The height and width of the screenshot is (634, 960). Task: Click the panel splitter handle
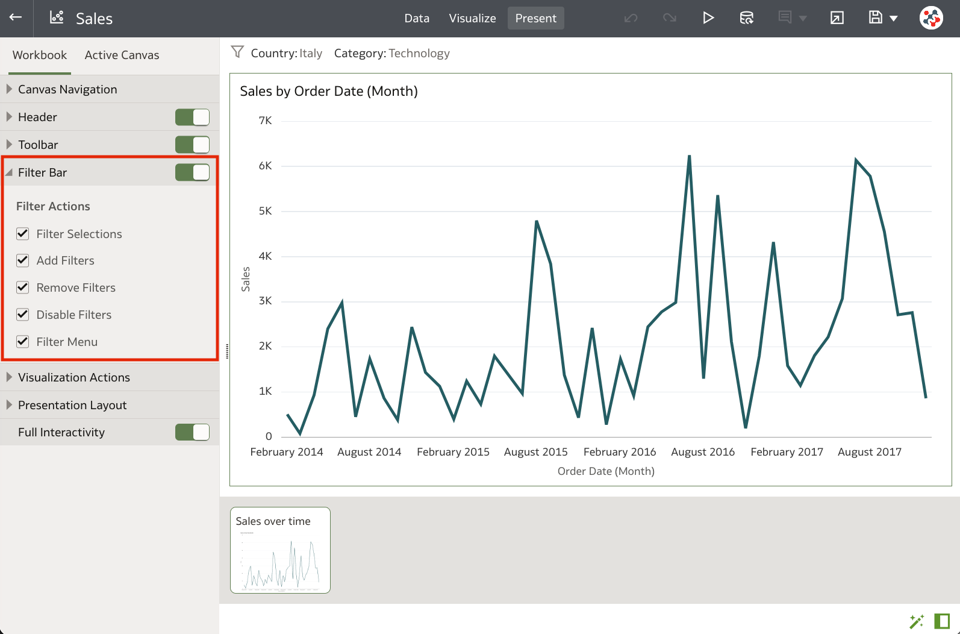pyautogui.click(x=227, y=351)
